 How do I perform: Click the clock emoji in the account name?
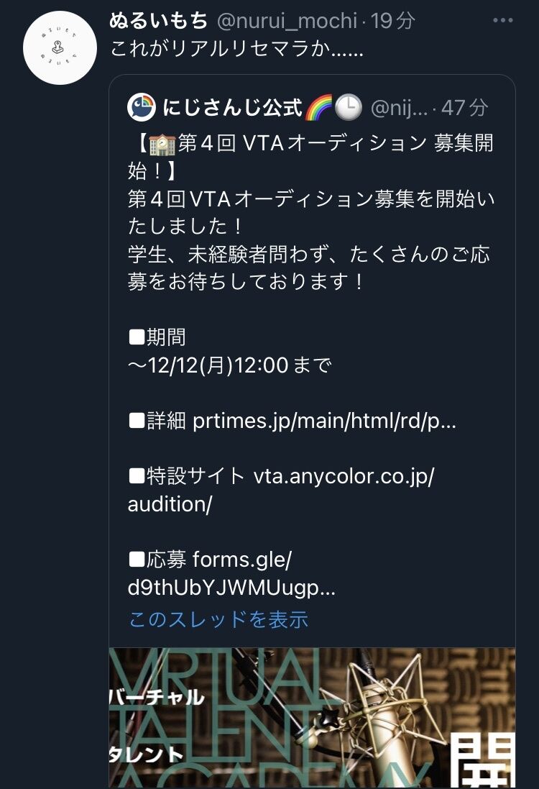[x=349, y=107]
